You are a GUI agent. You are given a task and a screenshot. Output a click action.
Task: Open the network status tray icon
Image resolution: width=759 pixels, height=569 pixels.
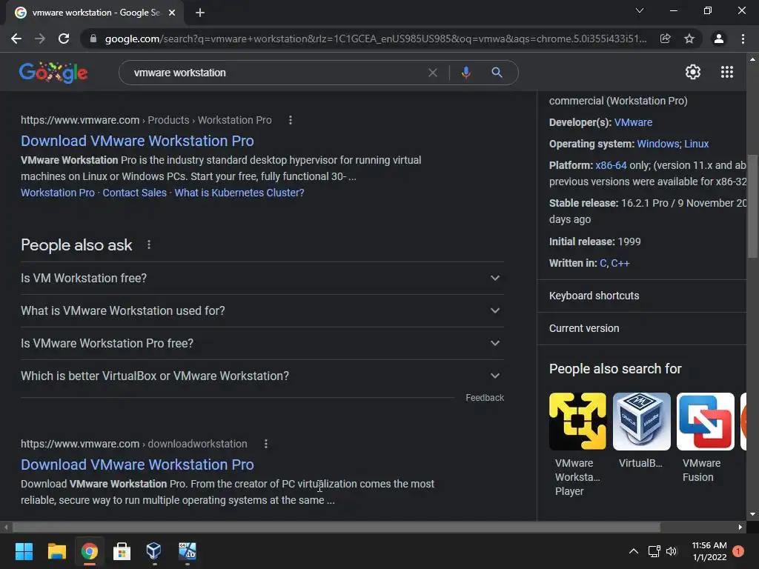point(654,551)
